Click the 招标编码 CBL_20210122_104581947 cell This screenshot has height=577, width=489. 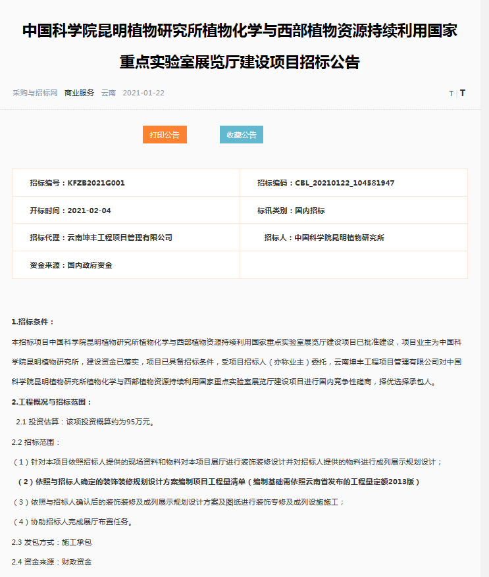[x=326, y=183]
